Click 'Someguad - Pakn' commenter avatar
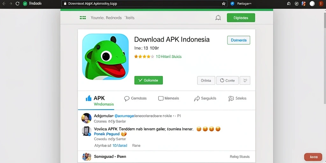 pos(87,157)
